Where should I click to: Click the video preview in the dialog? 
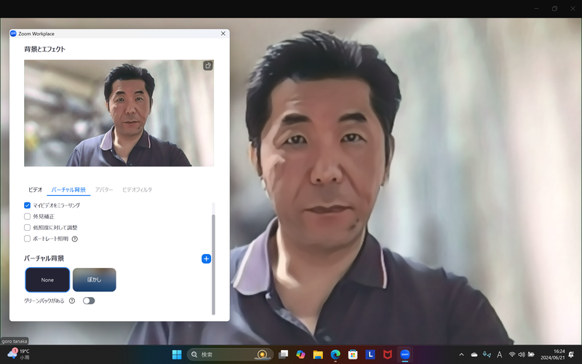pos(119,113)
